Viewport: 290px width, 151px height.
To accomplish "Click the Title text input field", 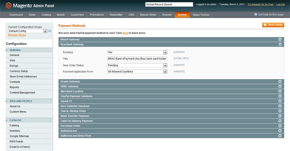I will (137, 59).
